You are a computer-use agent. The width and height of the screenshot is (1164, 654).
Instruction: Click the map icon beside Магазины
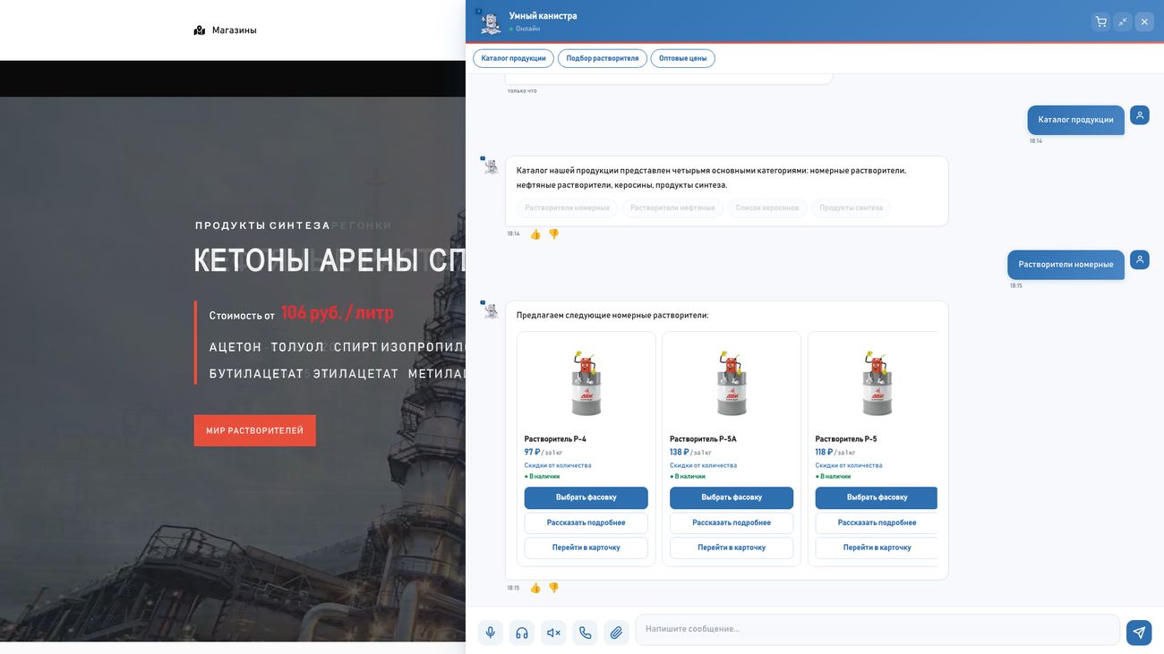pyautogui.click(x=200, y=30)
